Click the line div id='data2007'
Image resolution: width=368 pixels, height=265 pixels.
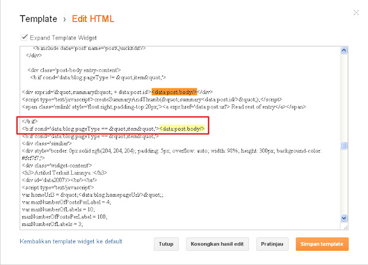coord(59,180)
